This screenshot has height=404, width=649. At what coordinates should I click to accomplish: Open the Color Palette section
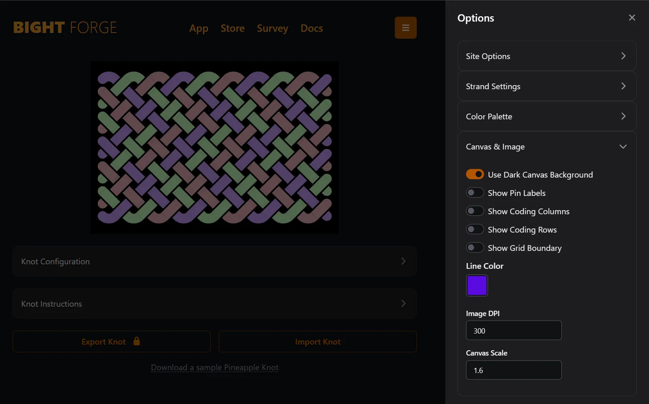coord(546,116)
